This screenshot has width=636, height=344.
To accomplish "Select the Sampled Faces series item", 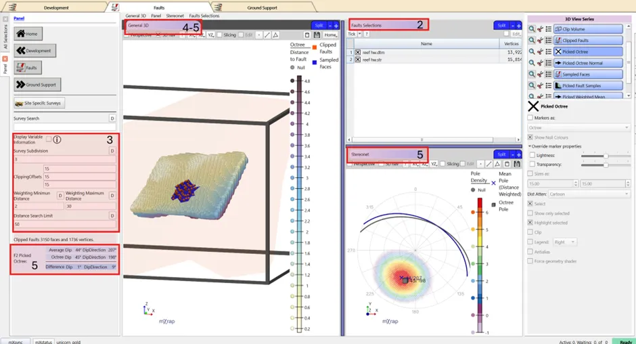I will pos(587,74).
